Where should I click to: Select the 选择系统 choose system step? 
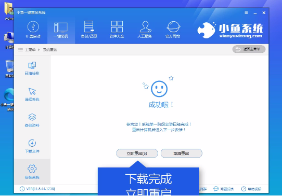coord(32,94)
